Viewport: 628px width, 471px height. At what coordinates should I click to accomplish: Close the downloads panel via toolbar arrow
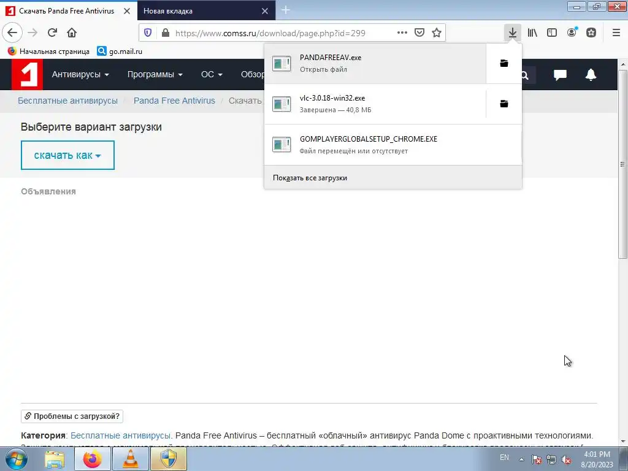click(512, 33)
